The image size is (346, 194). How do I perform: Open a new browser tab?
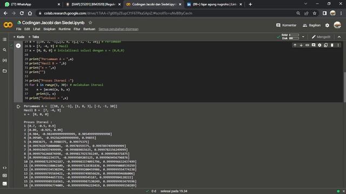tap(250, 4)
